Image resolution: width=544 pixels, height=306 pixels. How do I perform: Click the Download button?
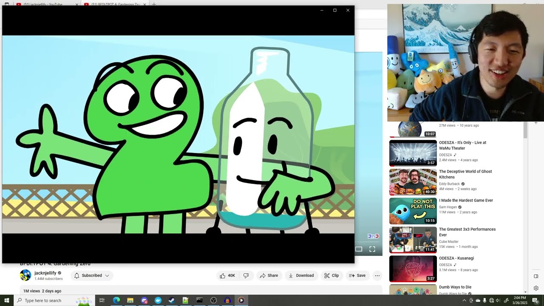[301, 275]
